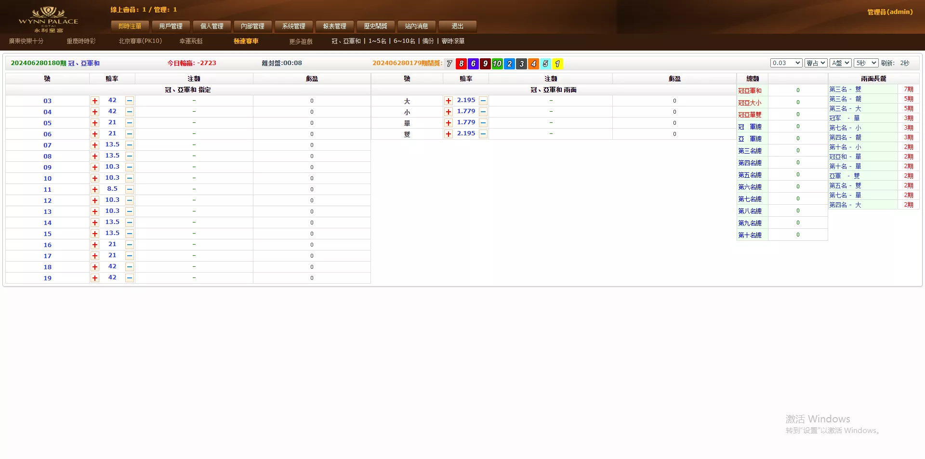Viewport: 925px width, 459px height.
Task: Open the 用戶管理 menu
Action: [x=171, y=26]
